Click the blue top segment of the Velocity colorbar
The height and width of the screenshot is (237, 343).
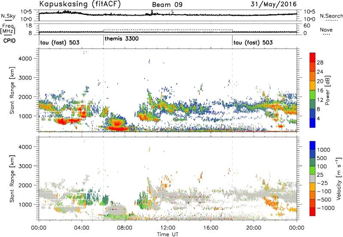[x=313, y=145]
